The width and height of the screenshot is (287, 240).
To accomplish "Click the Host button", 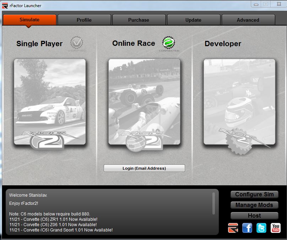I will click(254, 216).
